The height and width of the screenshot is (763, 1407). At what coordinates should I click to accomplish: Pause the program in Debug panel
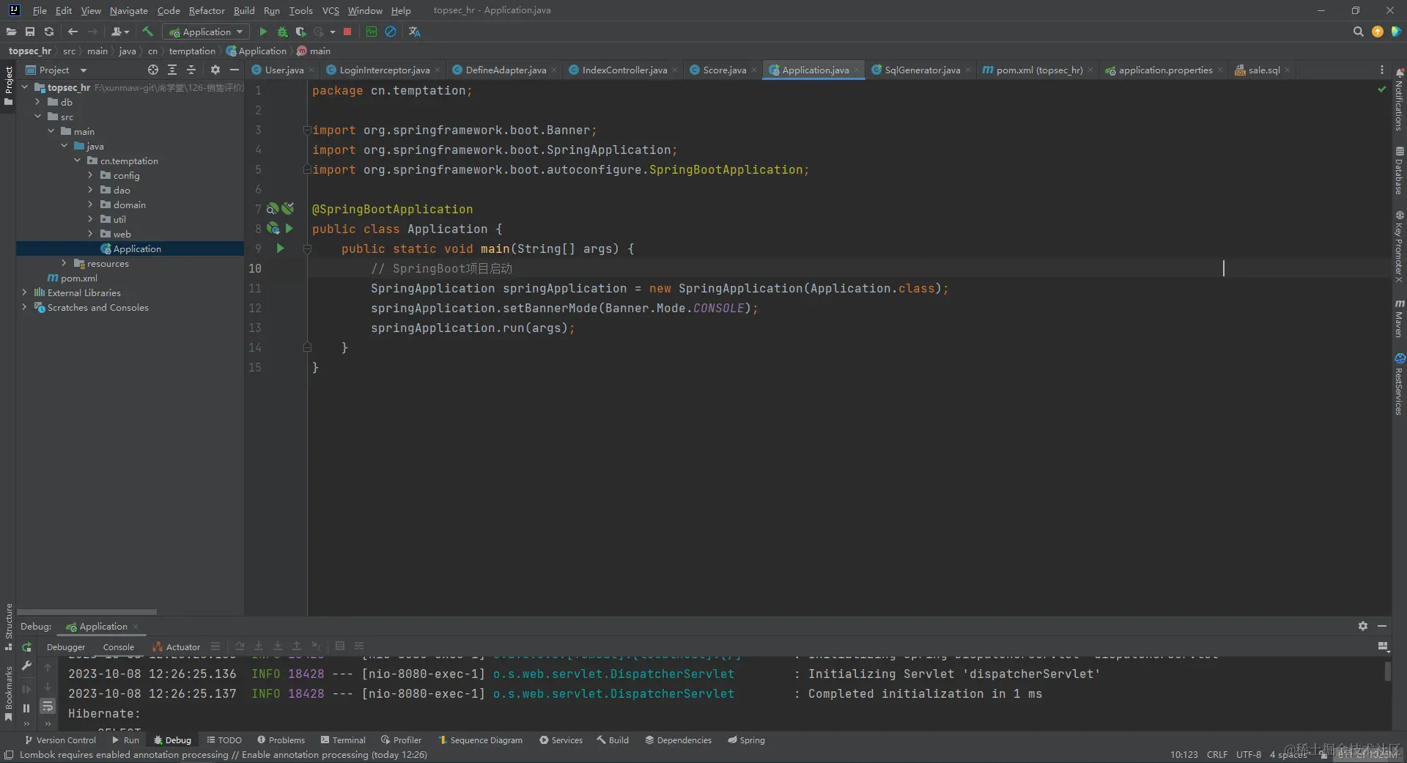26,708
